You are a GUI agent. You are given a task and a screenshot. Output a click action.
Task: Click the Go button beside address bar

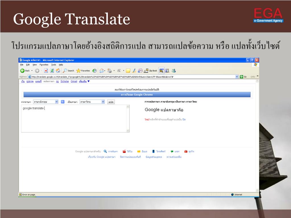243,76
